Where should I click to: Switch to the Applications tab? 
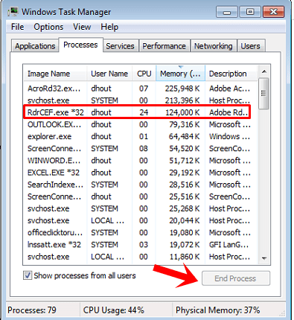tap(35, 46)
